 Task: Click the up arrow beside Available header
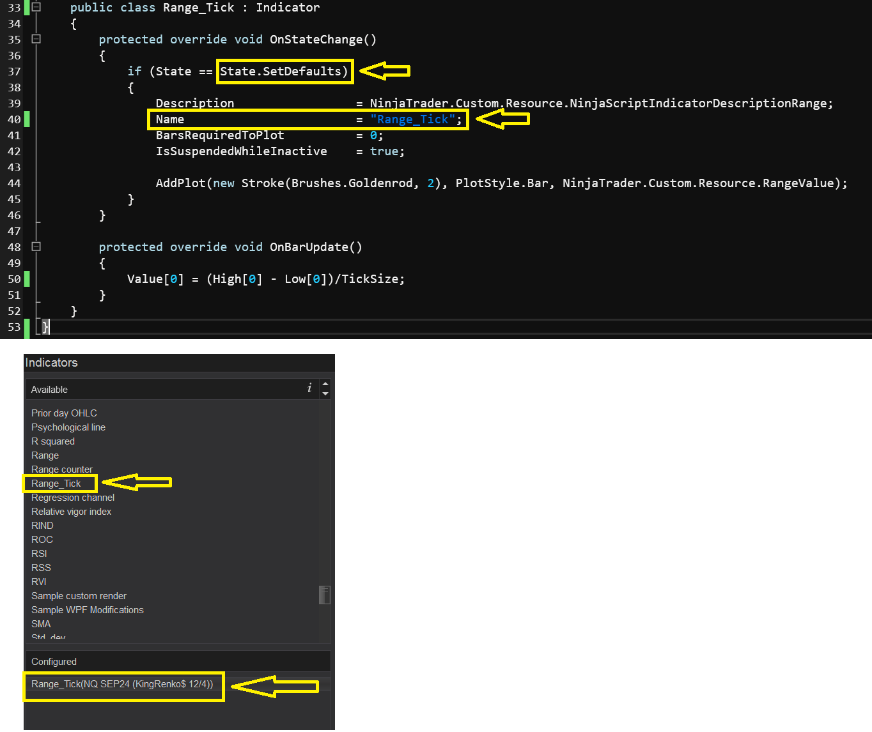[x=325, y=385]
